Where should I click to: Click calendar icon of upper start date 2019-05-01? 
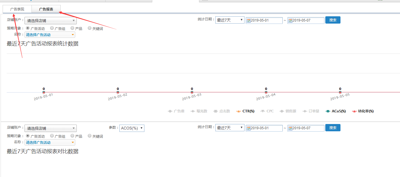point(249,21)
